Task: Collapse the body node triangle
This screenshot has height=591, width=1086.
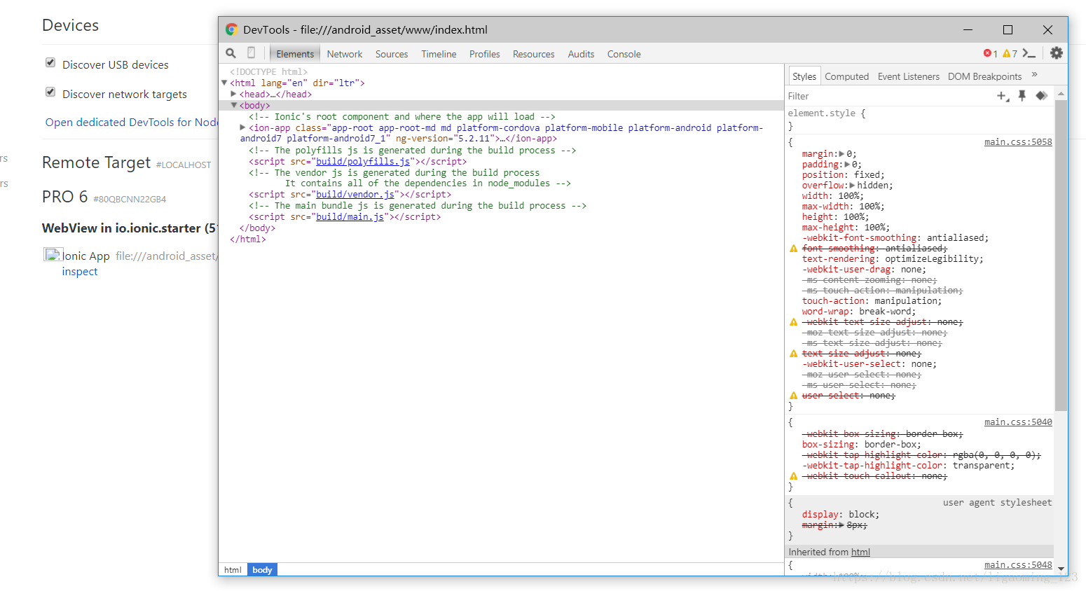Action: pyautogui.click(x=234, y=105)
